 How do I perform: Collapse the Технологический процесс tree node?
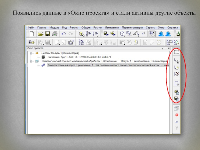[x=31, y=61]
